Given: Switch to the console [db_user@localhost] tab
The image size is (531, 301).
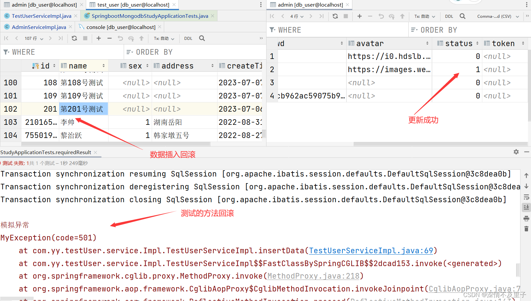Looking at the screenshot, I should click(x=121, y=27).
